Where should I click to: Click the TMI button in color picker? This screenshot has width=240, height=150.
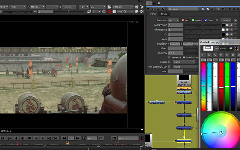(x=217, y=48)
